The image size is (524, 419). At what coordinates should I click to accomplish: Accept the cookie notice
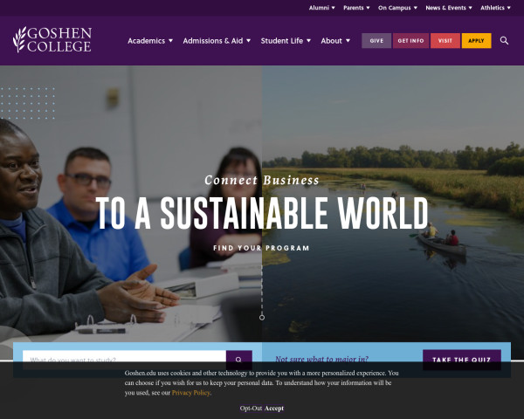click(x=274, y=409)
